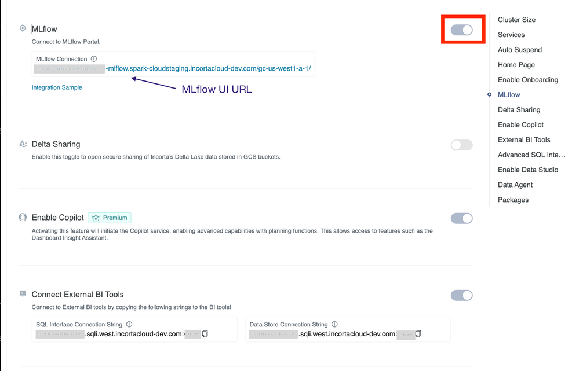Click the Delta Sharing section icon
The image size is (579, 371).
tap(23, 144)
